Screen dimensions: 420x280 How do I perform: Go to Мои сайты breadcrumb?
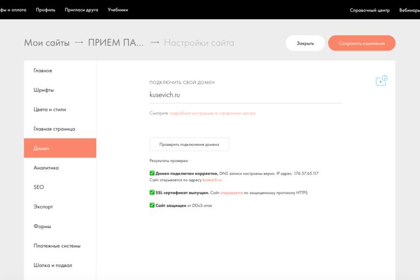[47, 43]
